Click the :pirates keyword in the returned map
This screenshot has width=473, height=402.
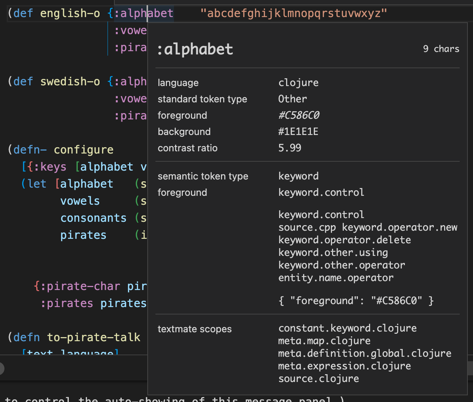67,303
